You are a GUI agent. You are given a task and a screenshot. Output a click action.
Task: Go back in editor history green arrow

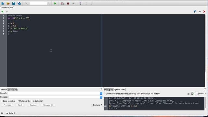[x=2, y=12]
